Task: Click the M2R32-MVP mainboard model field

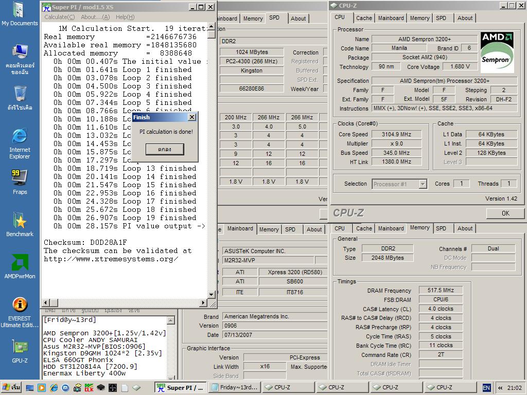Action: tap(268, 260)
